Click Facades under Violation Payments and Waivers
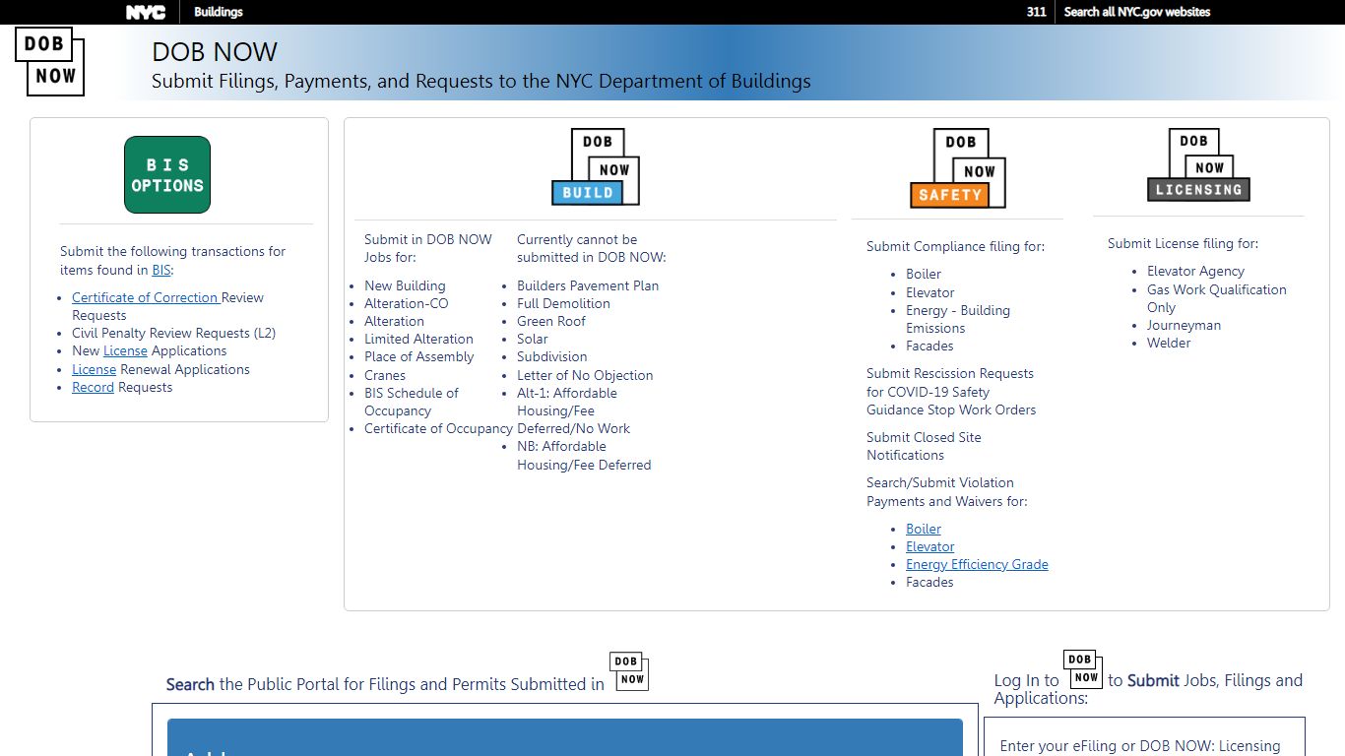Screen dimensions: 1345x756 tap(929, 582)
